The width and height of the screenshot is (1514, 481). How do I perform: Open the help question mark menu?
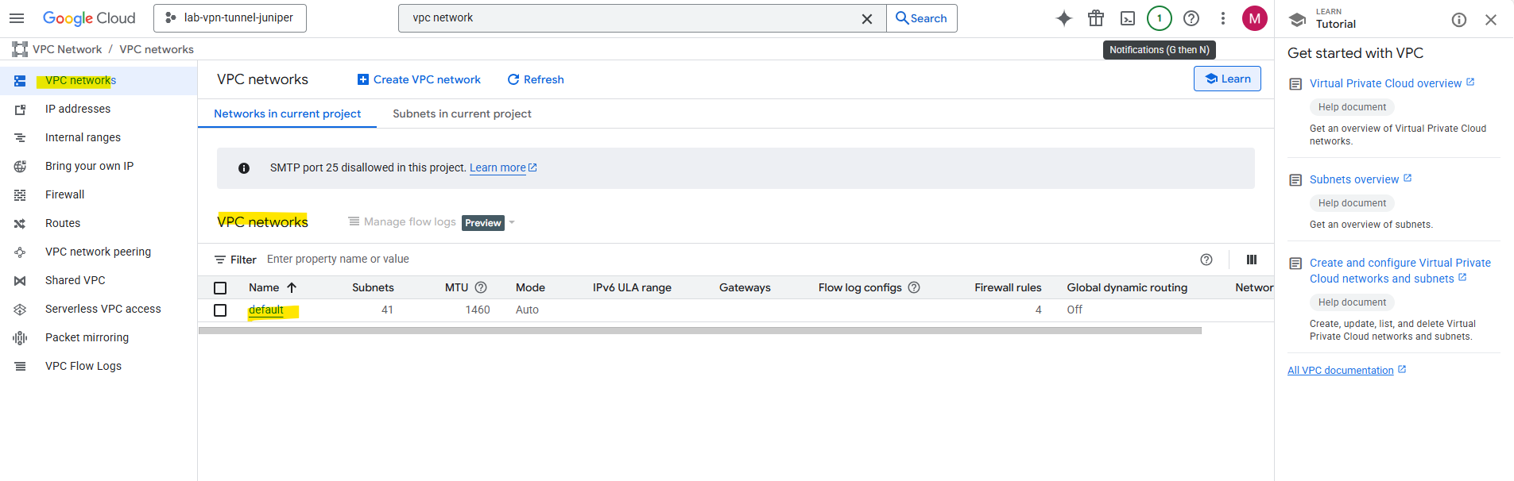1191,18
